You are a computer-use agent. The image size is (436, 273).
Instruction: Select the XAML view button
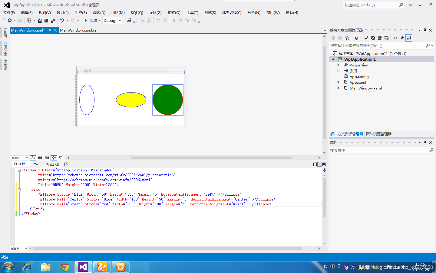coord(53,165)
